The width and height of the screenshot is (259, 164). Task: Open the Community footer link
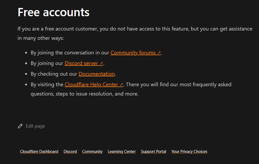click(x=92, y=151)
